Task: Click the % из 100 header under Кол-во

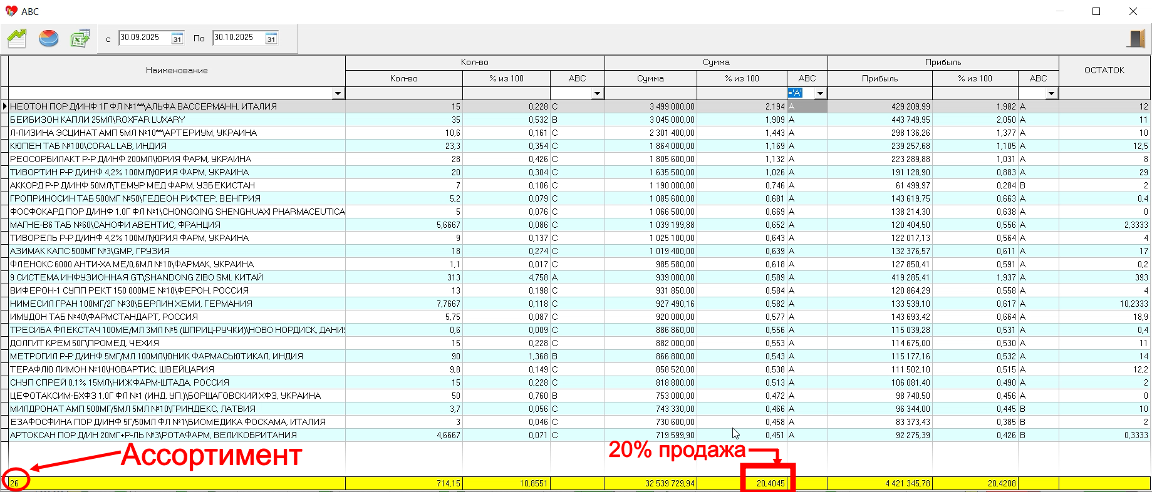Action: point(506,78)
